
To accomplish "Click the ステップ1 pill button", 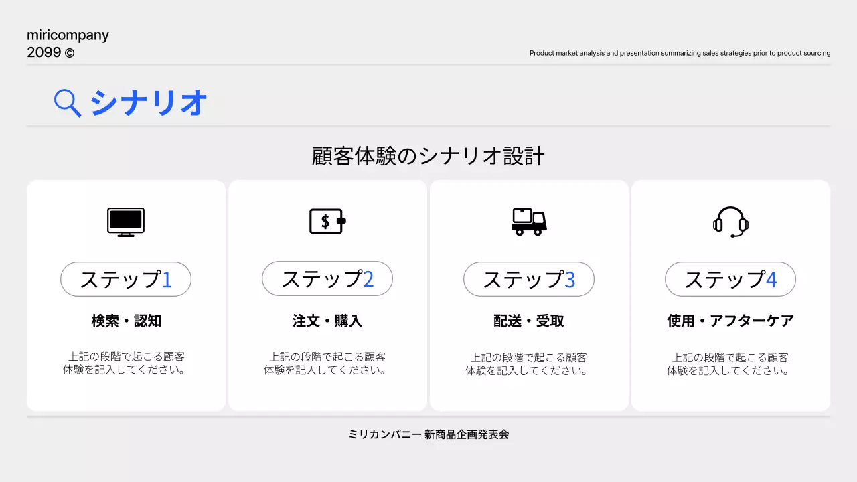I will [126, 278].
